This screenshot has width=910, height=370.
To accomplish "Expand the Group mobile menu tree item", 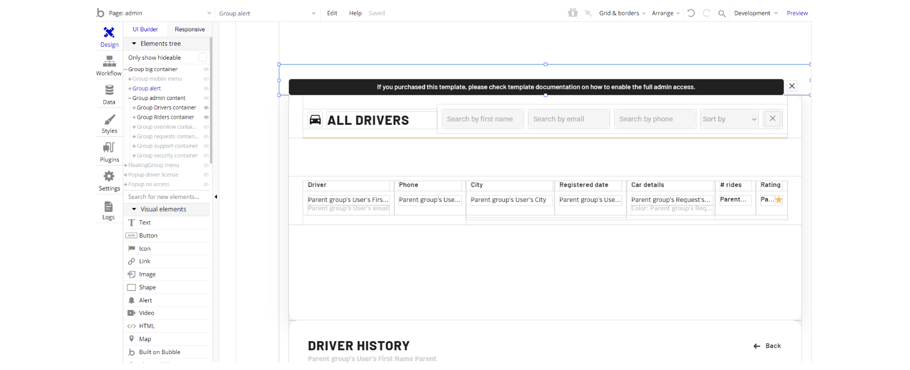I will tap(130, 79).
